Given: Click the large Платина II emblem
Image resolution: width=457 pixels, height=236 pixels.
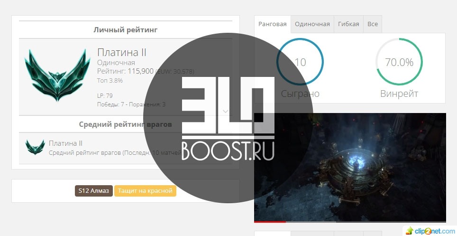Looking at the screenshot, I should [57, 75].
